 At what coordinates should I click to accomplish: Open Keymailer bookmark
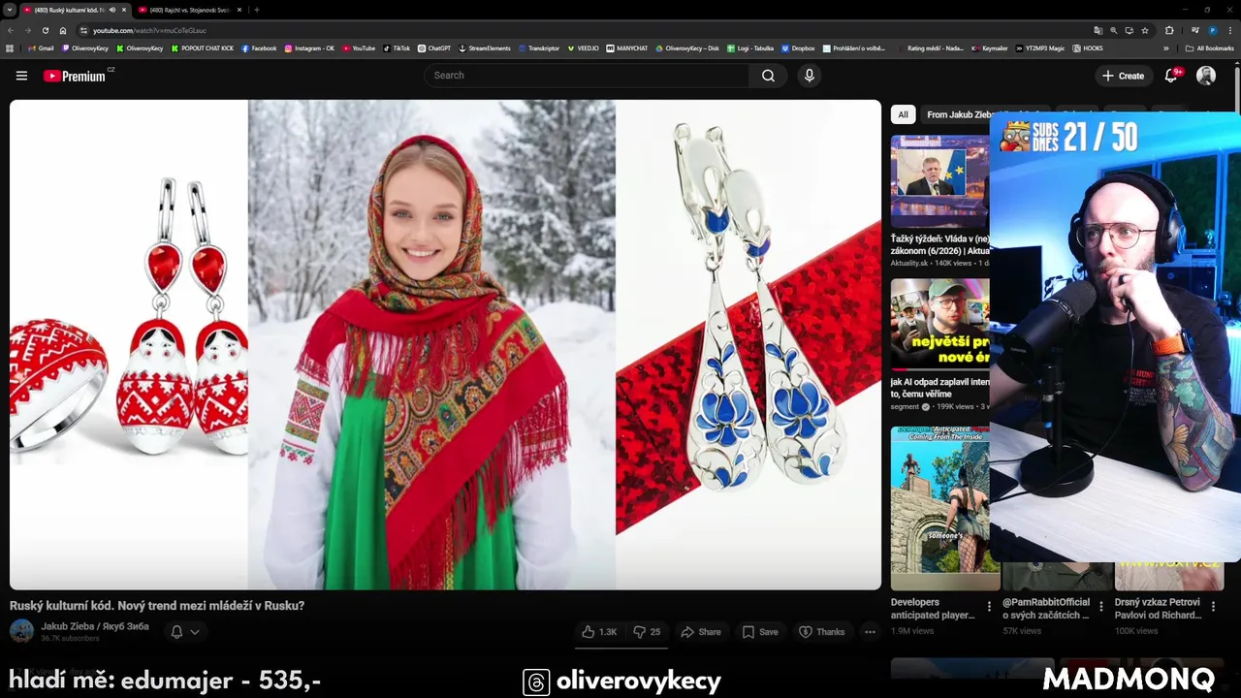coord(990,48)
